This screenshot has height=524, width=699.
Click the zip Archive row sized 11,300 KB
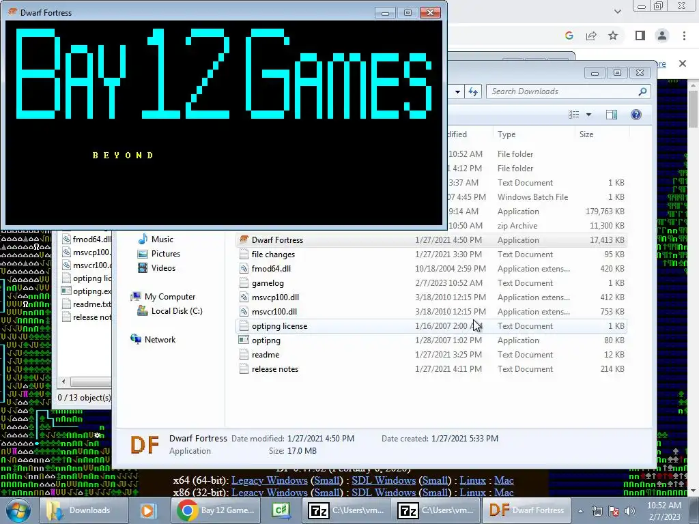coord(537,226)
